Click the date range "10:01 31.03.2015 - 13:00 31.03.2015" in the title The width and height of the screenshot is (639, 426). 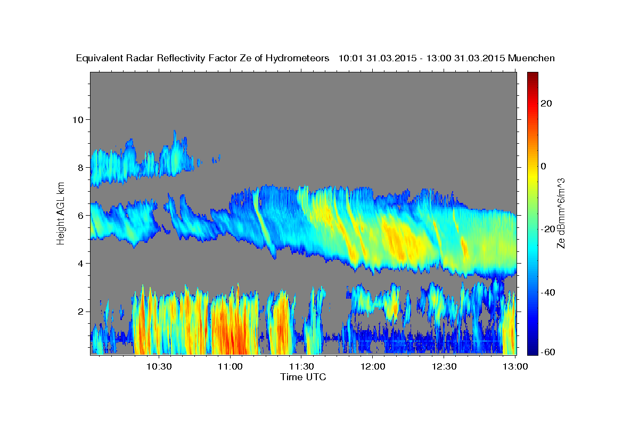coord(422,59)
